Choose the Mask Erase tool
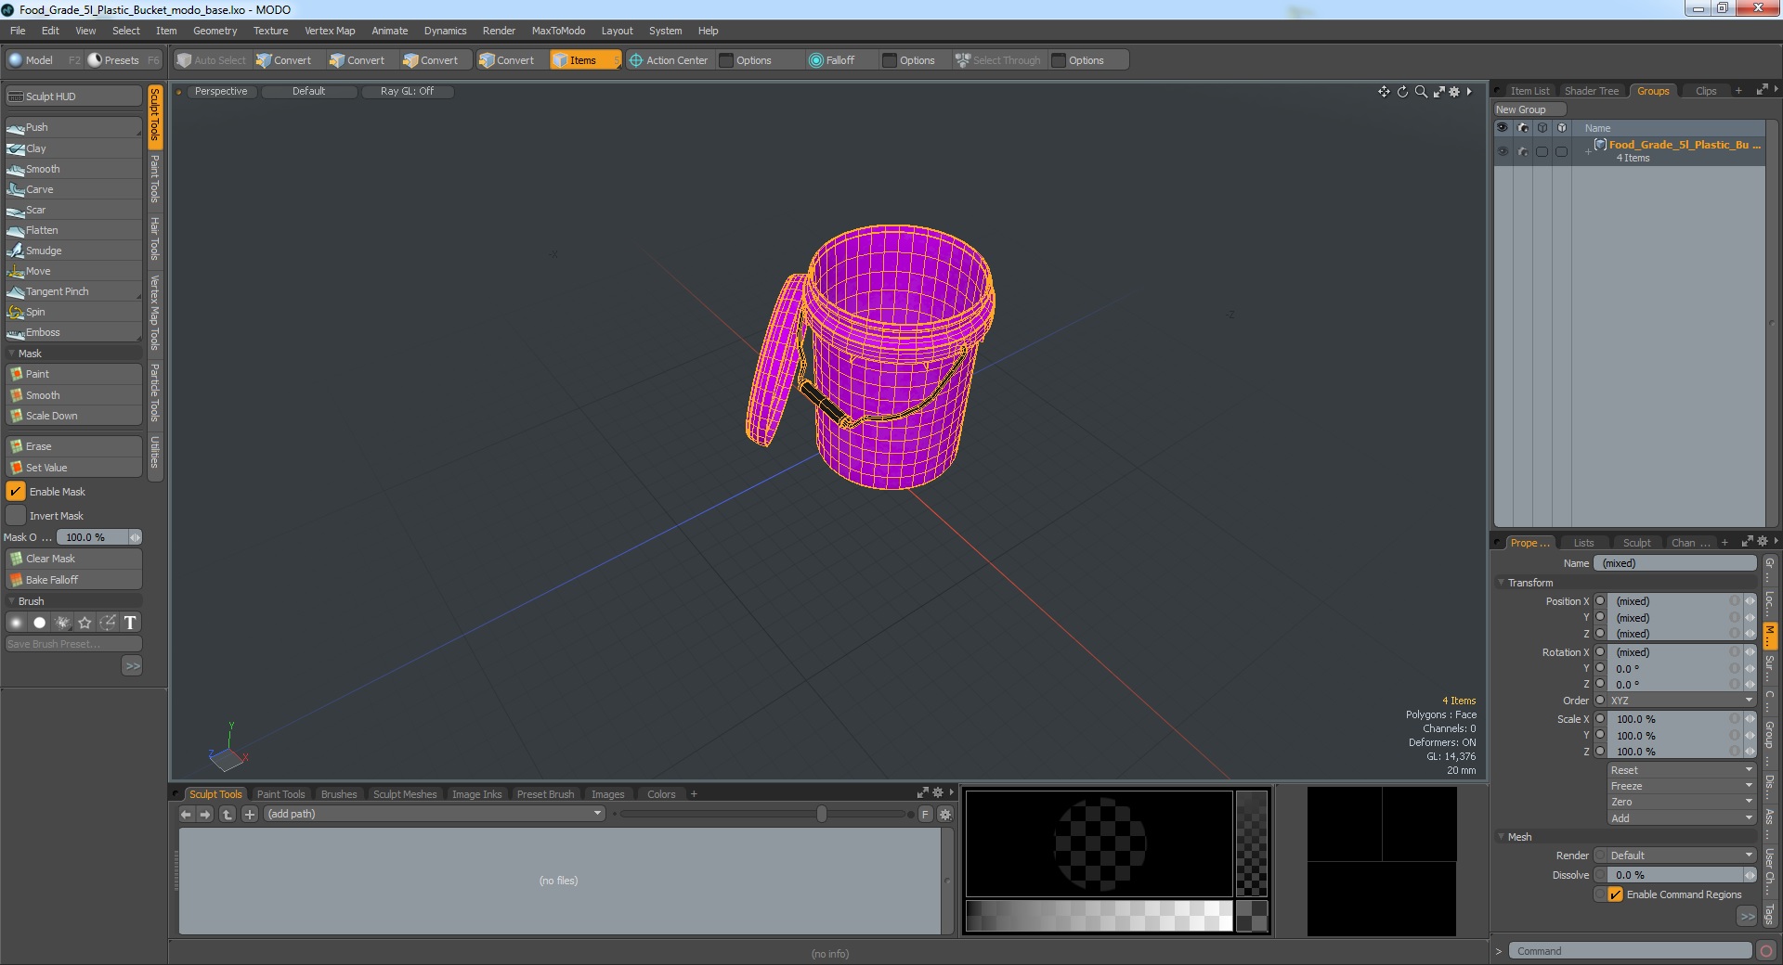This screenshot has height=965, width=1783. 73,446
